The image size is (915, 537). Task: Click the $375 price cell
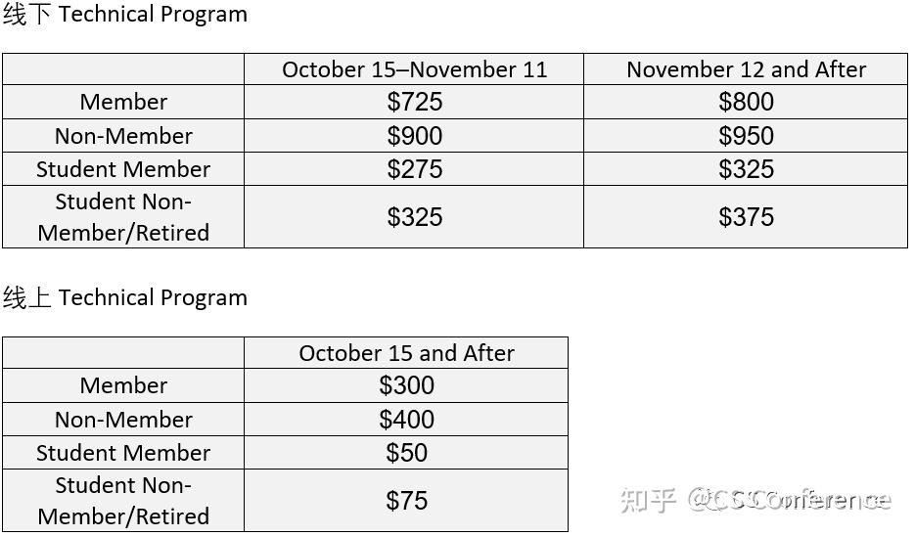[x=746, y=217]
